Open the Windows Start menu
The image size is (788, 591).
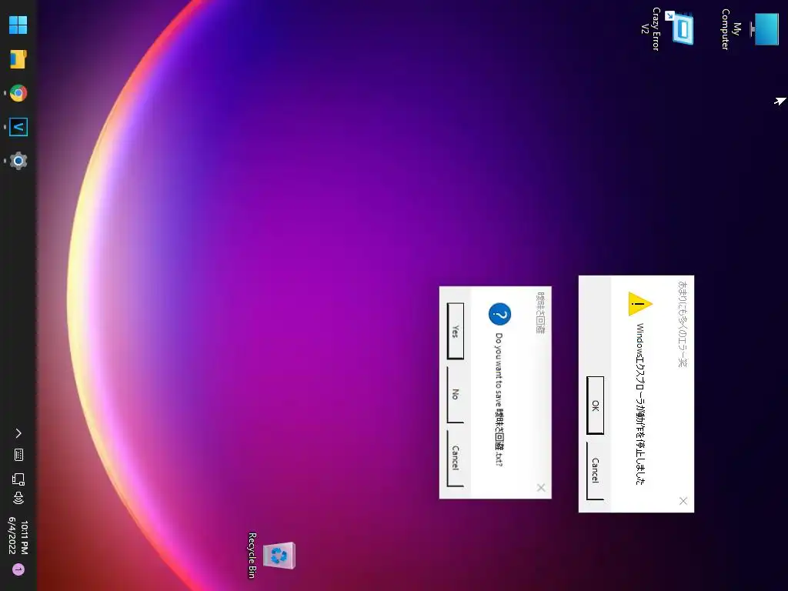click(18, 25)
